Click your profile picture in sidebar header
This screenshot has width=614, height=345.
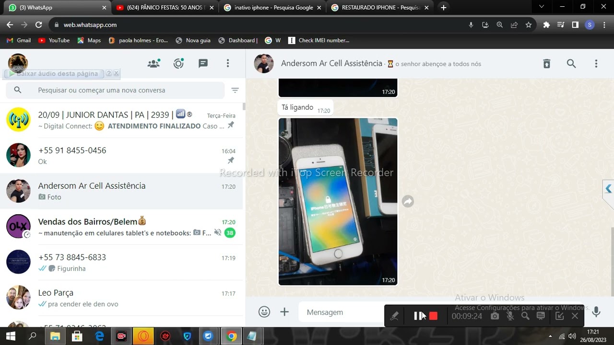tap(18, 63)
